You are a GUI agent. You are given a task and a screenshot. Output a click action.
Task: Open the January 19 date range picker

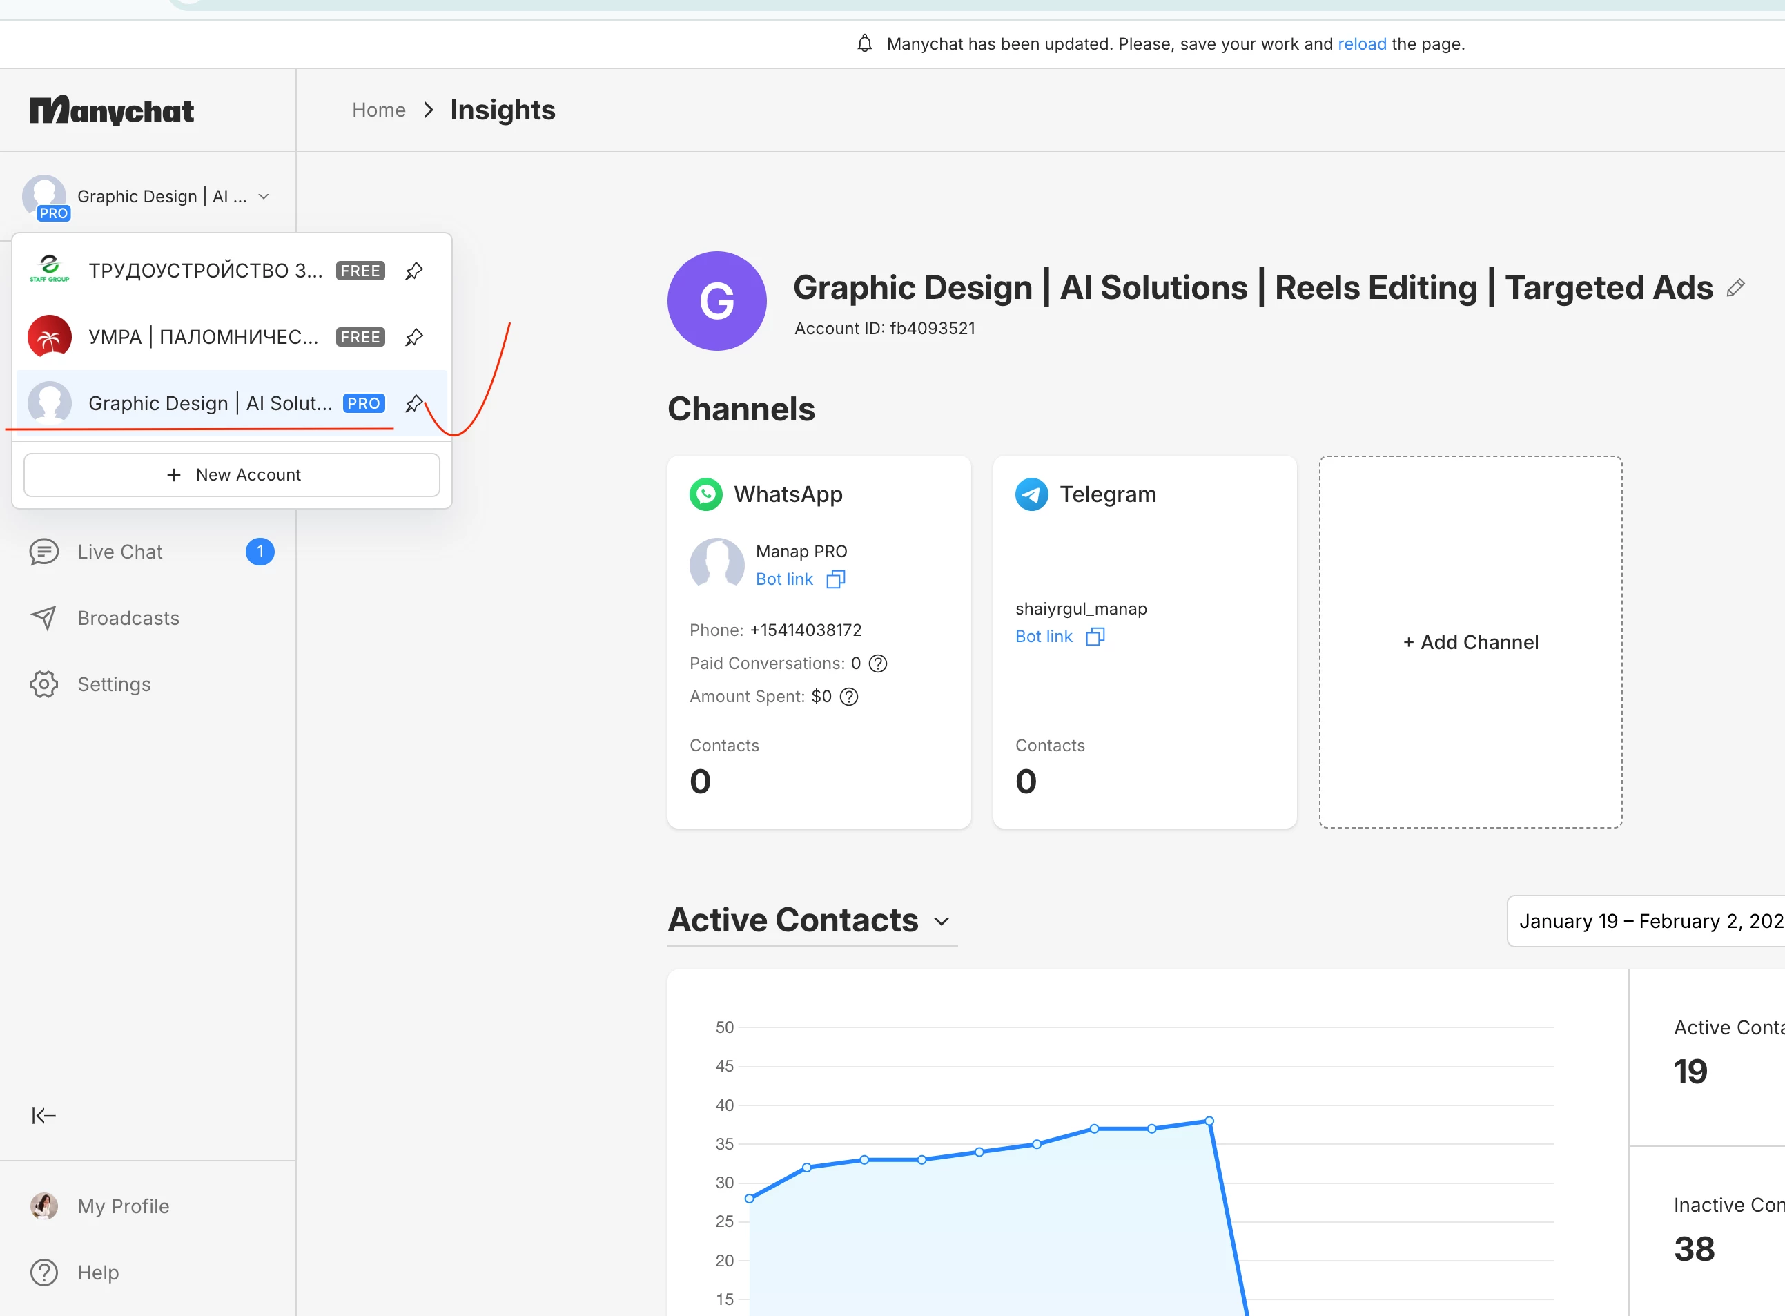point(1648,921)
